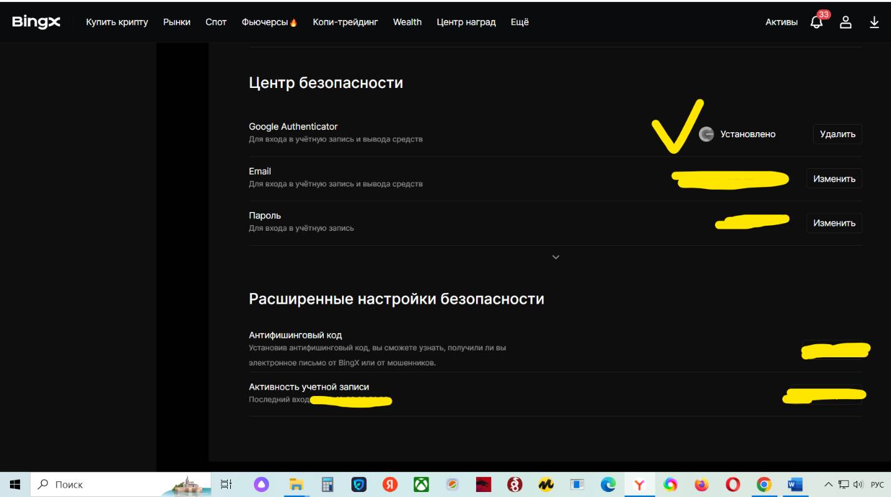Open the Фьючерсы menu
The height and width of the screenshot is (497, 891).
point(269,22)
